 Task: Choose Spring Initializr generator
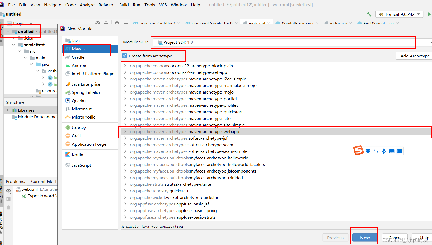(x=90, y=92)
